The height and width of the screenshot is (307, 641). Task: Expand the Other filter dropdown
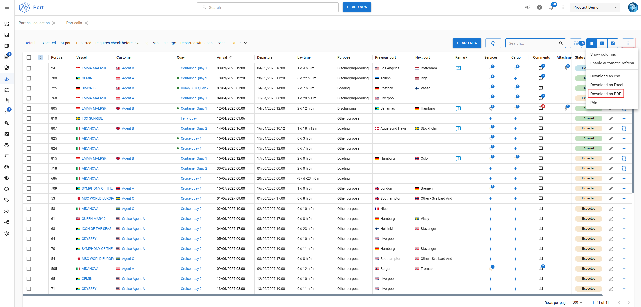point(239,43)
